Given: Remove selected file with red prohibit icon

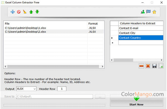Looking at the screenshot, I should [19, 12].
